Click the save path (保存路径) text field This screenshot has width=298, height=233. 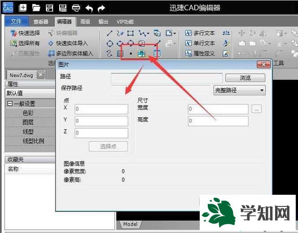(x=162, y=90)
